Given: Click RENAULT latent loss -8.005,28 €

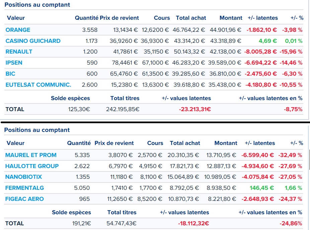Looking at the screenshot, I should [x=260, y=52].
